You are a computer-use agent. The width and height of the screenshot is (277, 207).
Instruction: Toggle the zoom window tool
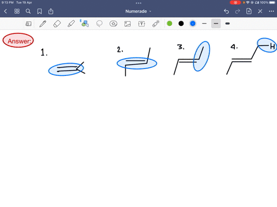click(x=28, y=24)
